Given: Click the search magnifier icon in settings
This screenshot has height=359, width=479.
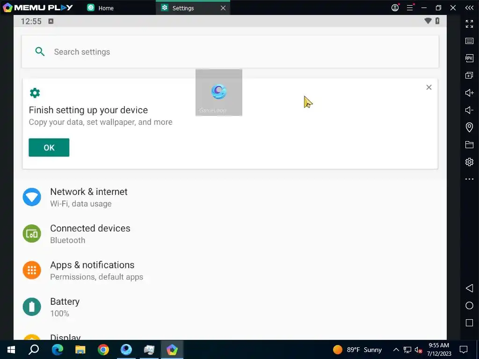Looking at the screenshot, I should (40, 51).
